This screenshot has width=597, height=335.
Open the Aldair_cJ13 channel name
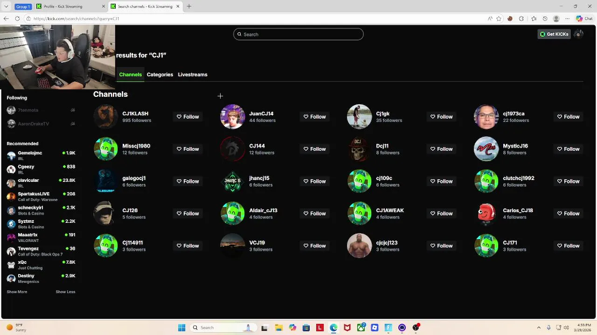[x=263, y=210]
